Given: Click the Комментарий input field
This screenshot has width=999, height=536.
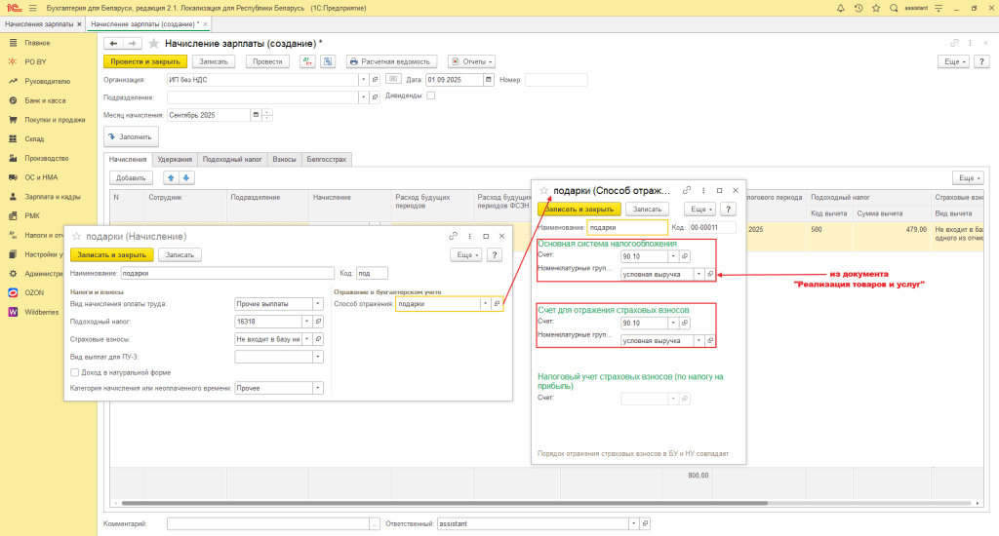Looking at the screenshot, I should (x=267, y=523).
